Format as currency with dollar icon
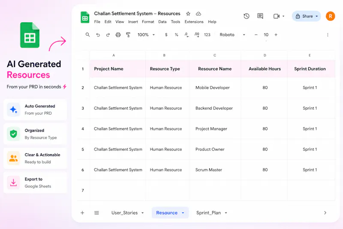 point(166,35)
